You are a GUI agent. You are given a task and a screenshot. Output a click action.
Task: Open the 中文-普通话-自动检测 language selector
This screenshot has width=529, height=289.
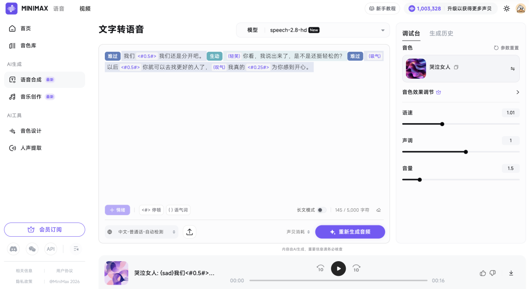click(142, 232)
